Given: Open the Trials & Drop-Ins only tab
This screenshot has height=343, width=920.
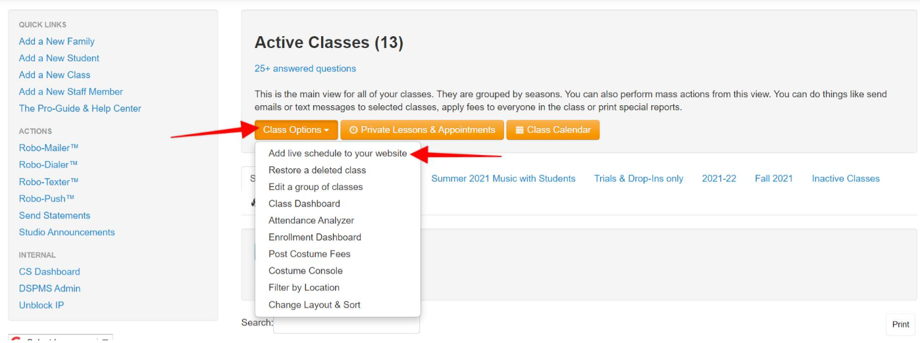Looking at the screenshot, I should pyautogui.click(x=638, y=178).
